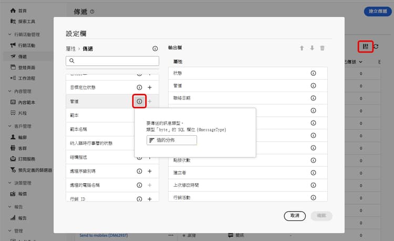Select 聯絡日期 row in output columns

click(x=248, y=98)
